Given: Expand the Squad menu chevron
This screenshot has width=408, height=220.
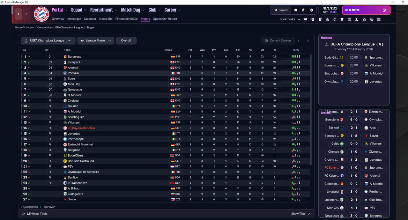Looking at the screenshot, I should [x=85, y=10].
